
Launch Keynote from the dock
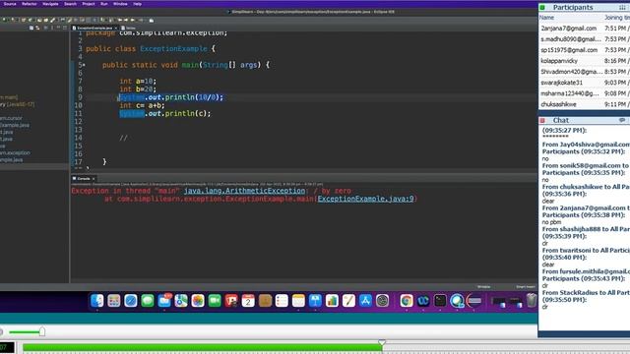(x=315, y=300)
